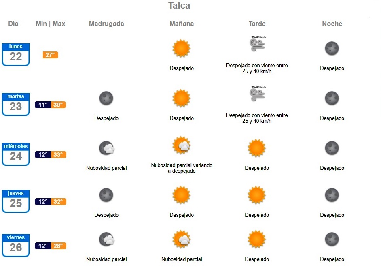Click Thursday afternoon's sun icon
This screenshot has width=381, height=278.
(256, 195)
